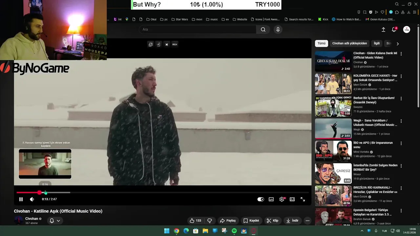This screenshot has width=420, height=236.
Task: Open the account avatar menu
Action: (x=407, y=29)
